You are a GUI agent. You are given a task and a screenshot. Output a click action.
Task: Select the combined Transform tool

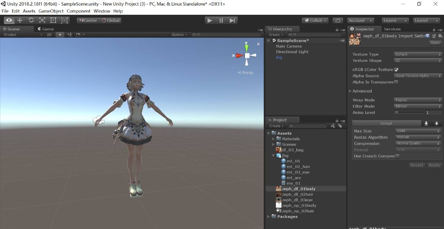click(64, 20)
